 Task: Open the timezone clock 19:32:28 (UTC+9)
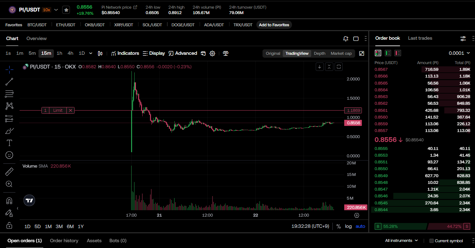pos(310,226)
